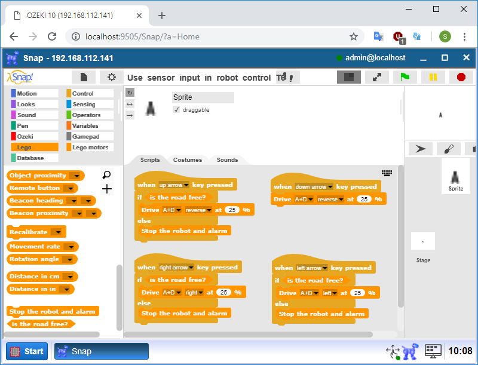Open the Chrome three-dot menu
Image resolution: width=478 pixels, height=365 pixels.
464,36
